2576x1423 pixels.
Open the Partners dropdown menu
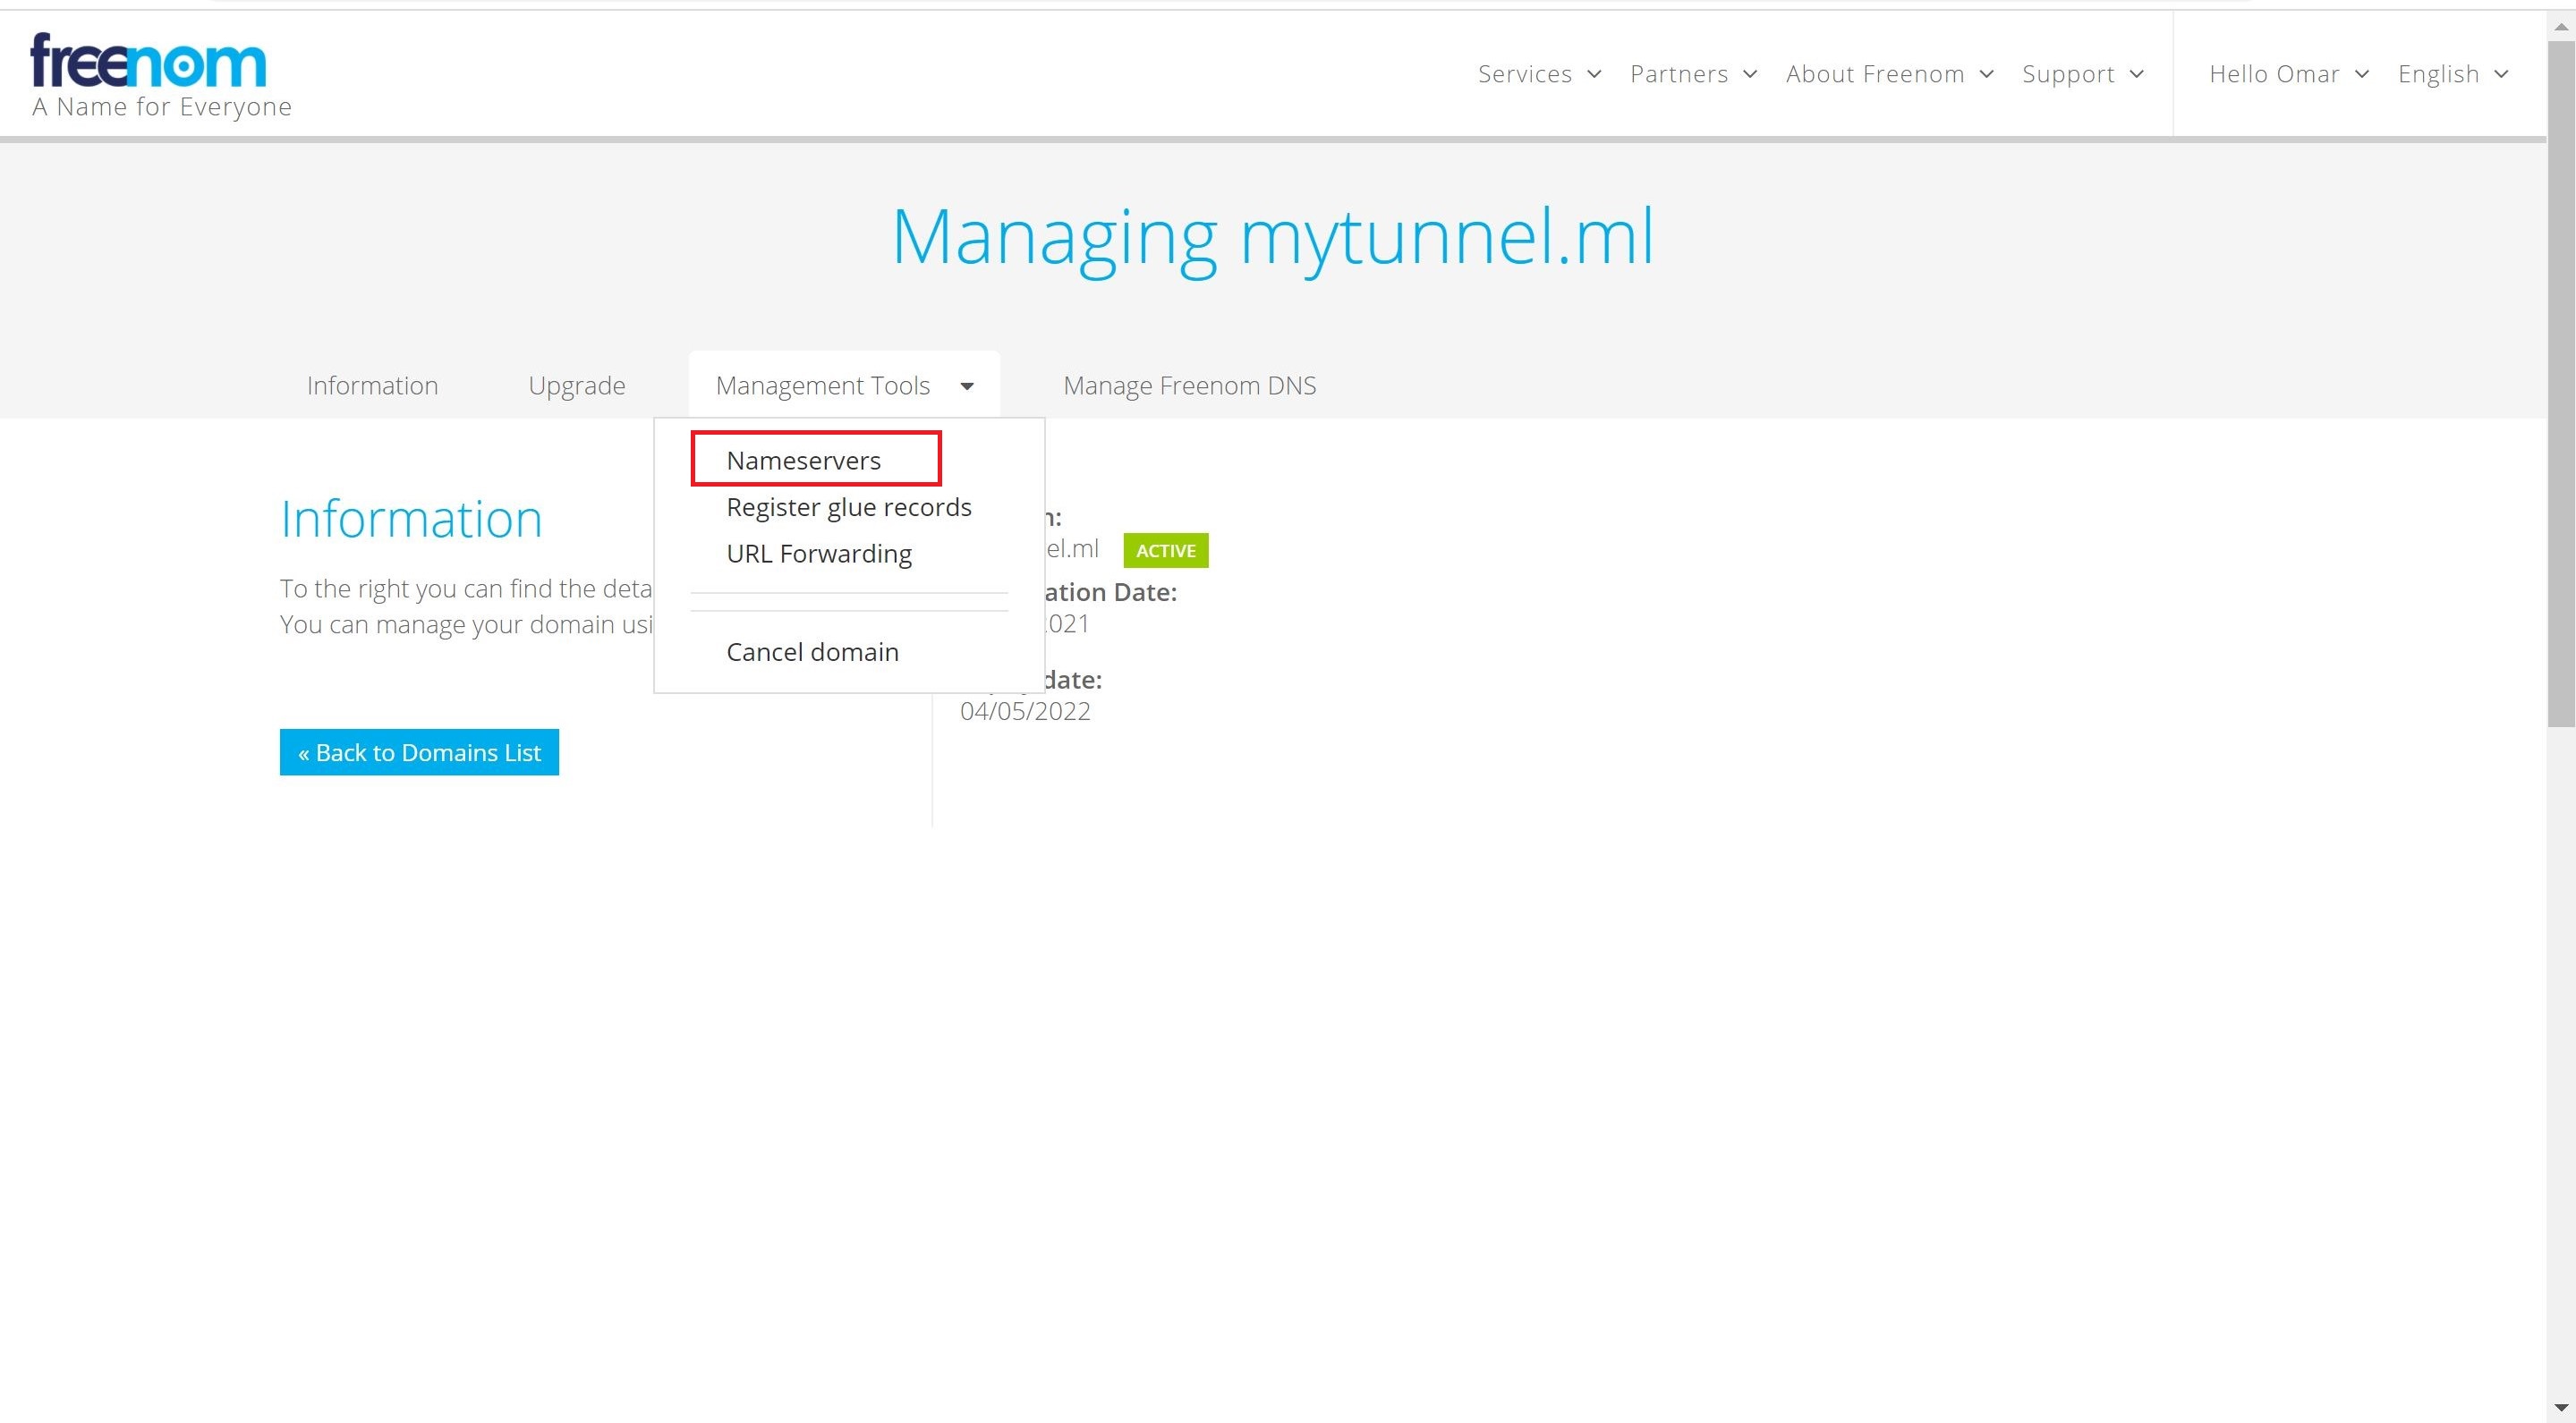click(x=1693, y=74)
